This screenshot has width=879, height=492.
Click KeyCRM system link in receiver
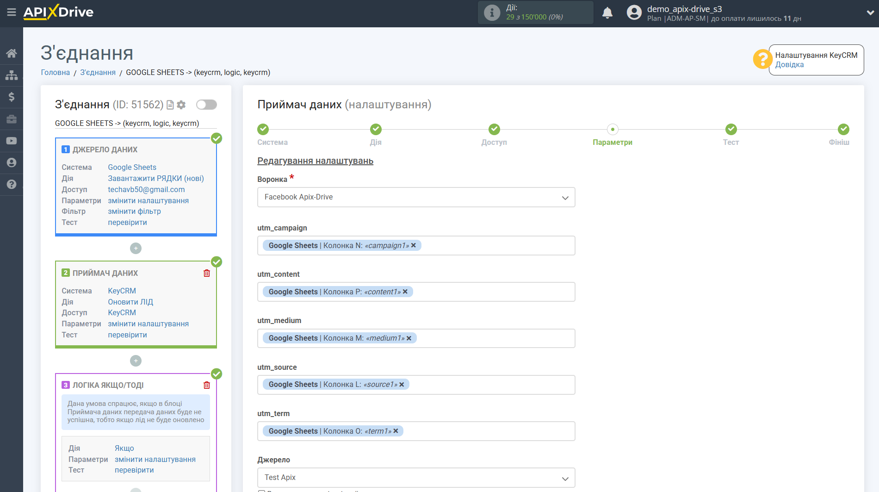click(x=122, y=291)
